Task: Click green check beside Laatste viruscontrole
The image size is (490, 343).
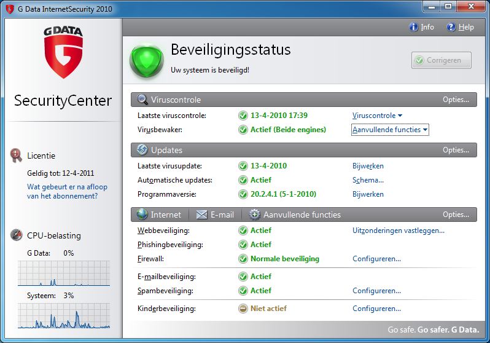Action: [243, 116]
